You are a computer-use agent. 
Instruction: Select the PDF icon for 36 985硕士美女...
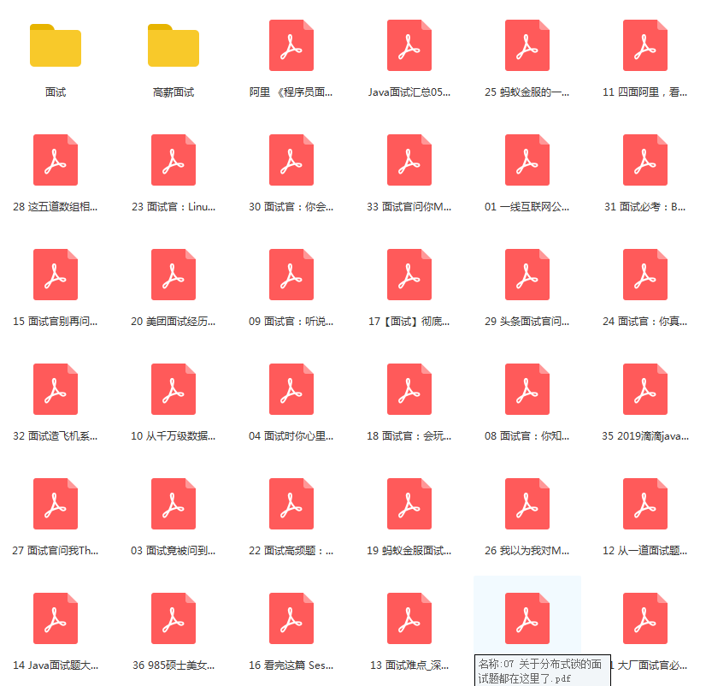pos(174,618)
